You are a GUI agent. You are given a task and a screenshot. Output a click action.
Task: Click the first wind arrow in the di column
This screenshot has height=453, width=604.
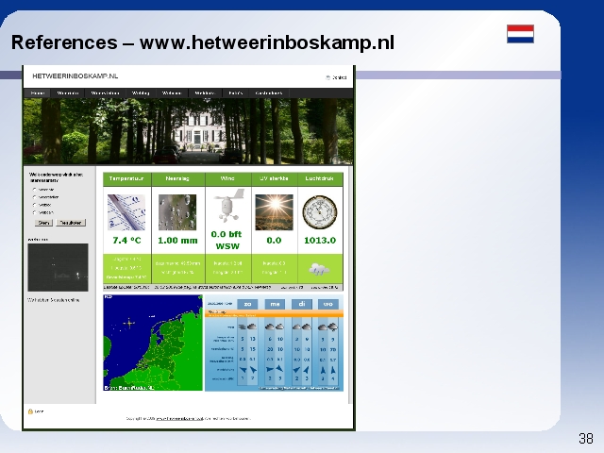[296, 370]
